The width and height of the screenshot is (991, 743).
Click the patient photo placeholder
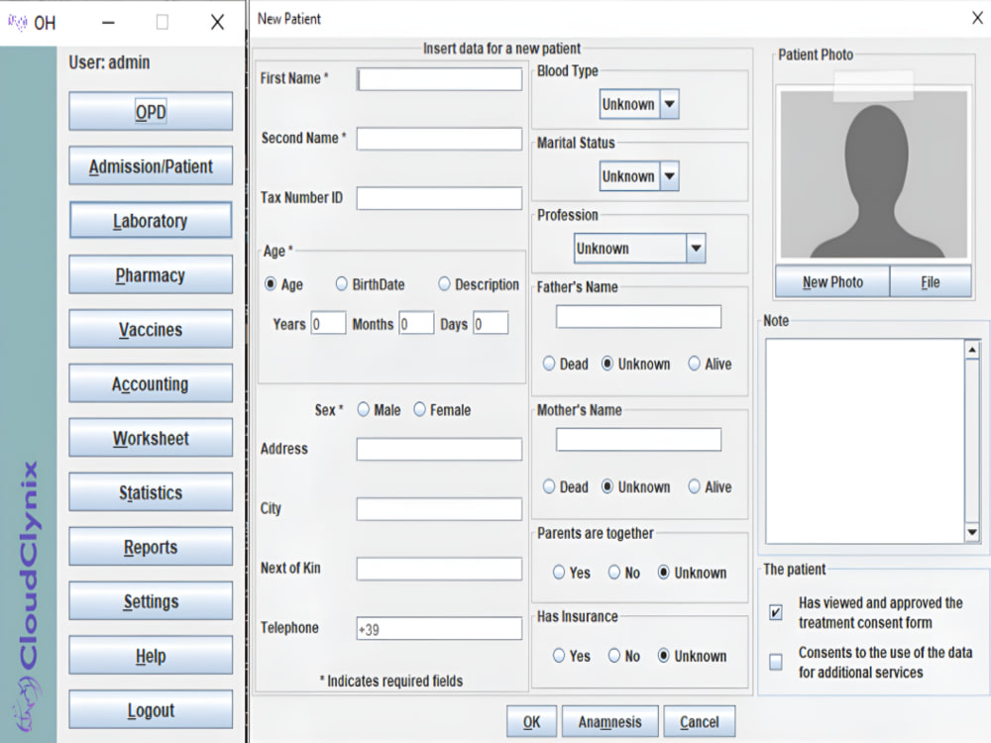click(873, 173)
